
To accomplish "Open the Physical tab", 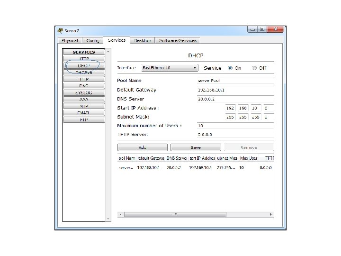I will (70, 40).
